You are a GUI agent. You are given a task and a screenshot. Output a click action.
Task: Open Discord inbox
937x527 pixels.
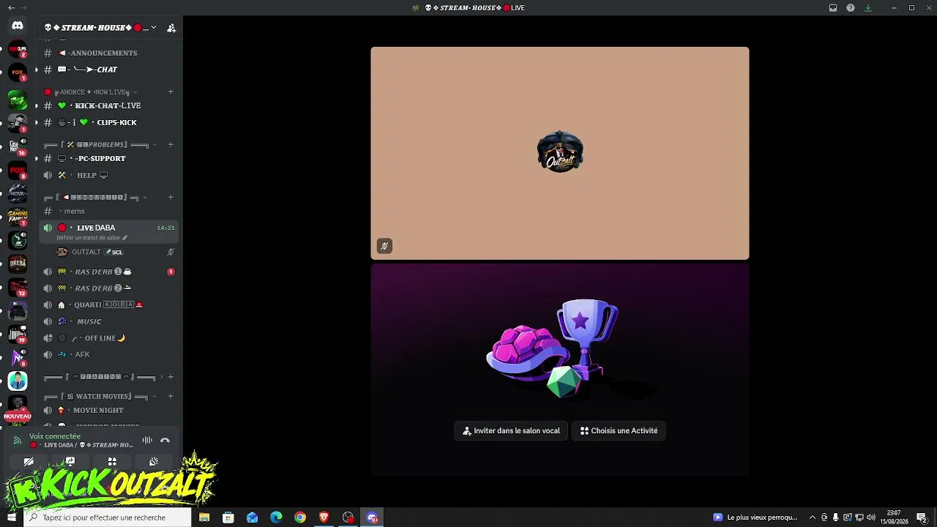[x=833, y=8]
